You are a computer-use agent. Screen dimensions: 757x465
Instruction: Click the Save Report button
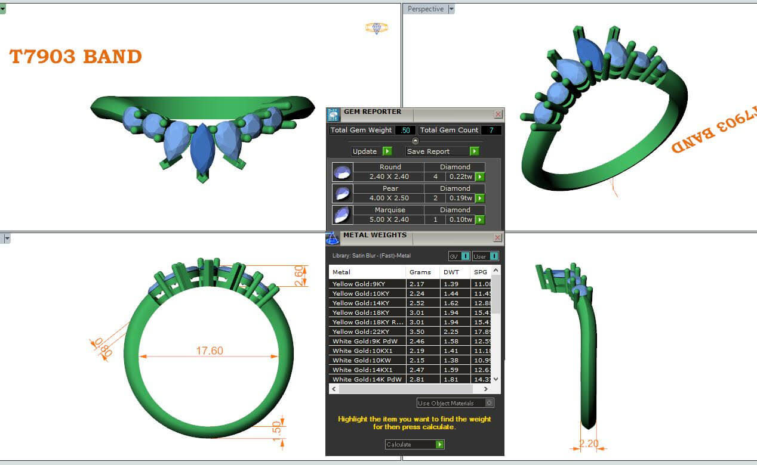442,151
